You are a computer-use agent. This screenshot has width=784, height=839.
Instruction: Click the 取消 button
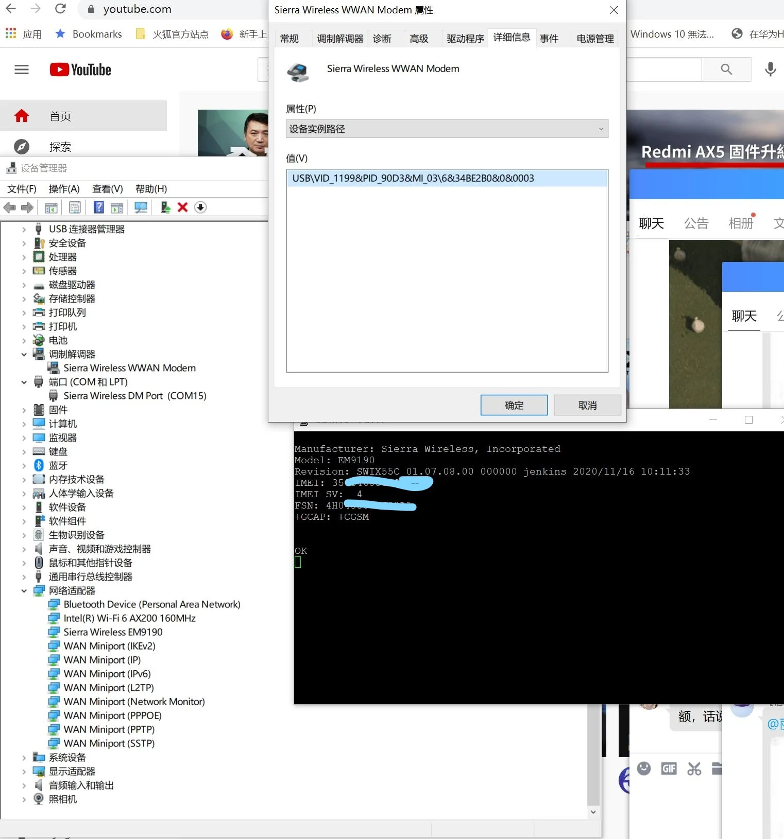[587, 406]
